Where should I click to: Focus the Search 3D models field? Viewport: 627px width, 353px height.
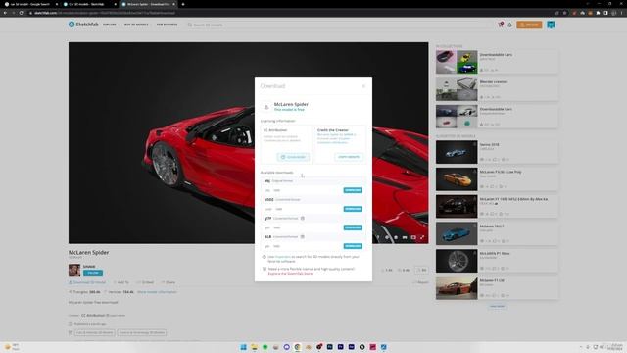(340, 25)
